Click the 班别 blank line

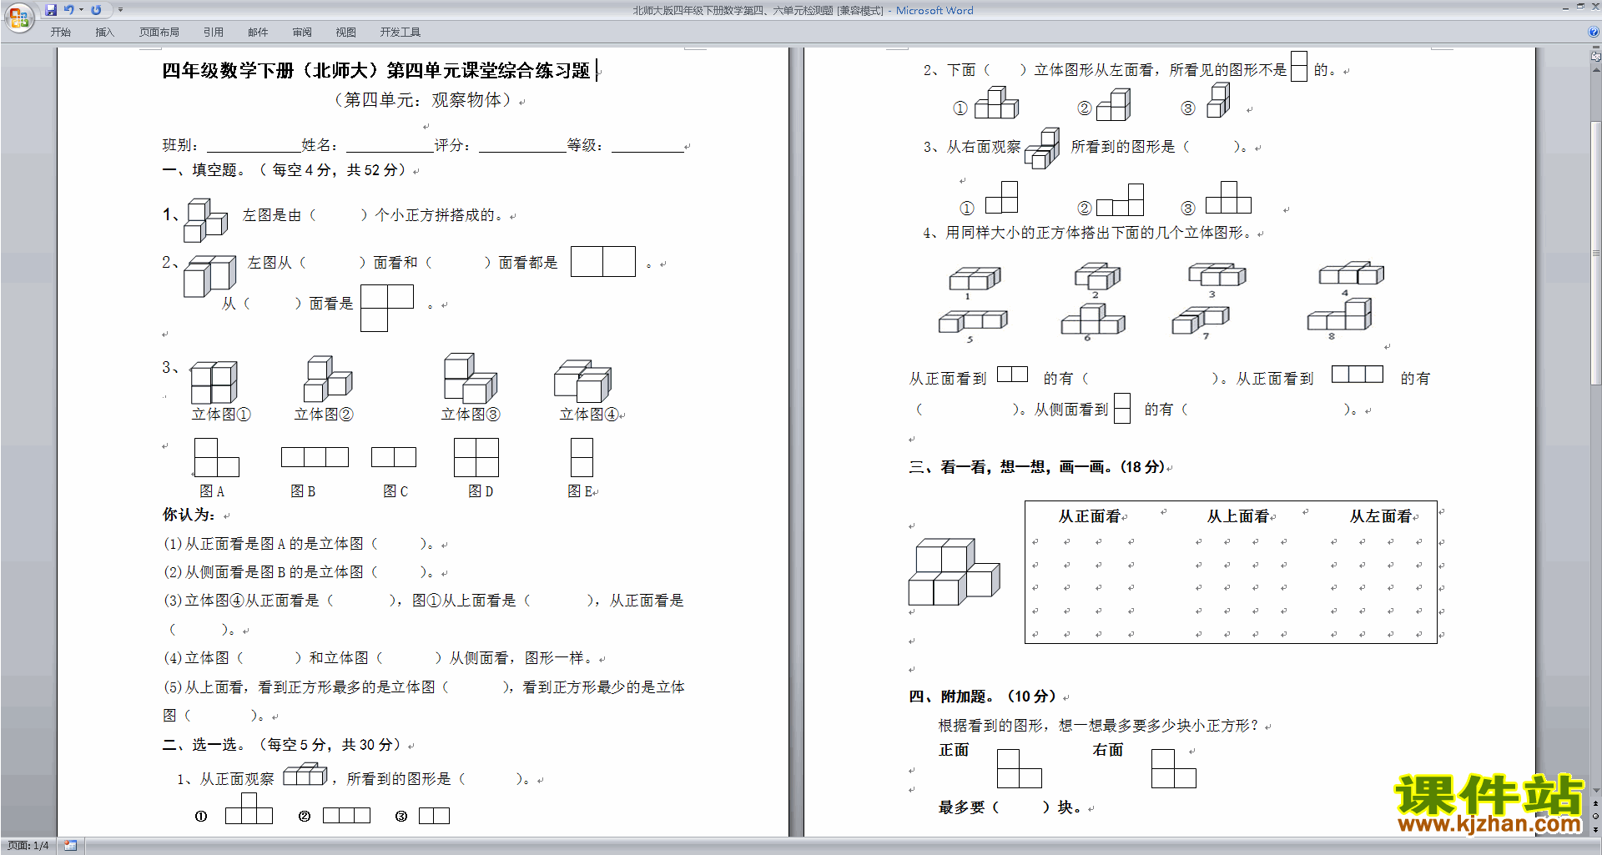click(253, 146)
